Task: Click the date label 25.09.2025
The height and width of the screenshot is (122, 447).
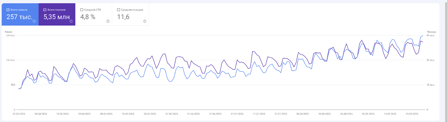Action: [x=412, y=114]
